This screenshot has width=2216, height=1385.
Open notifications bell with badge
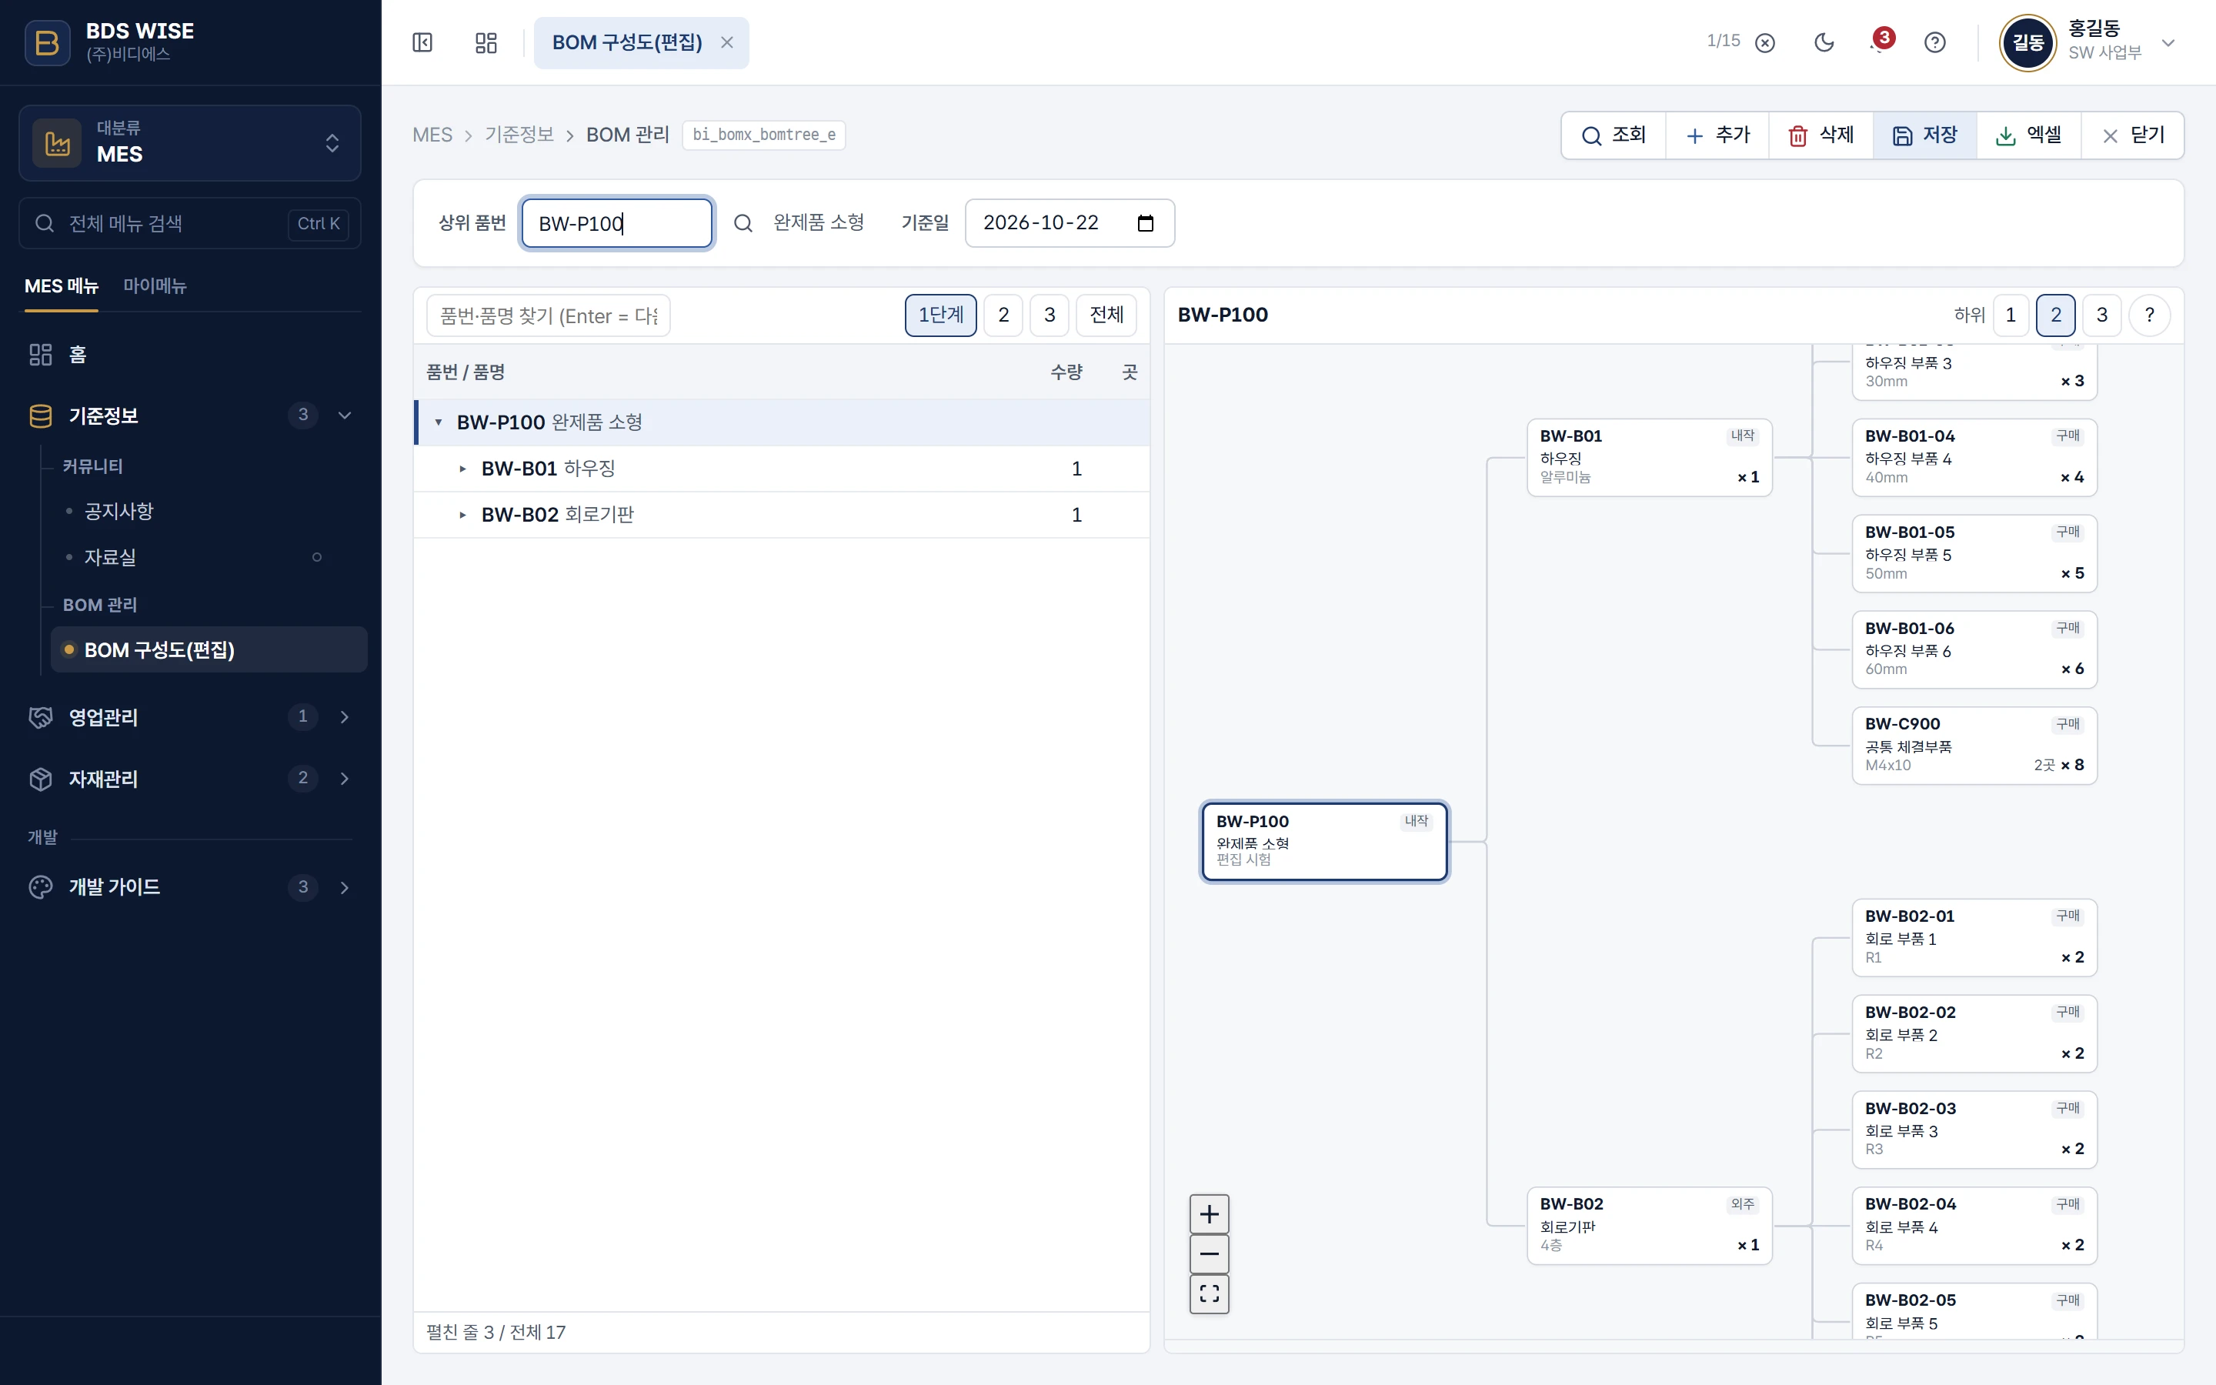coord(1879,42)
